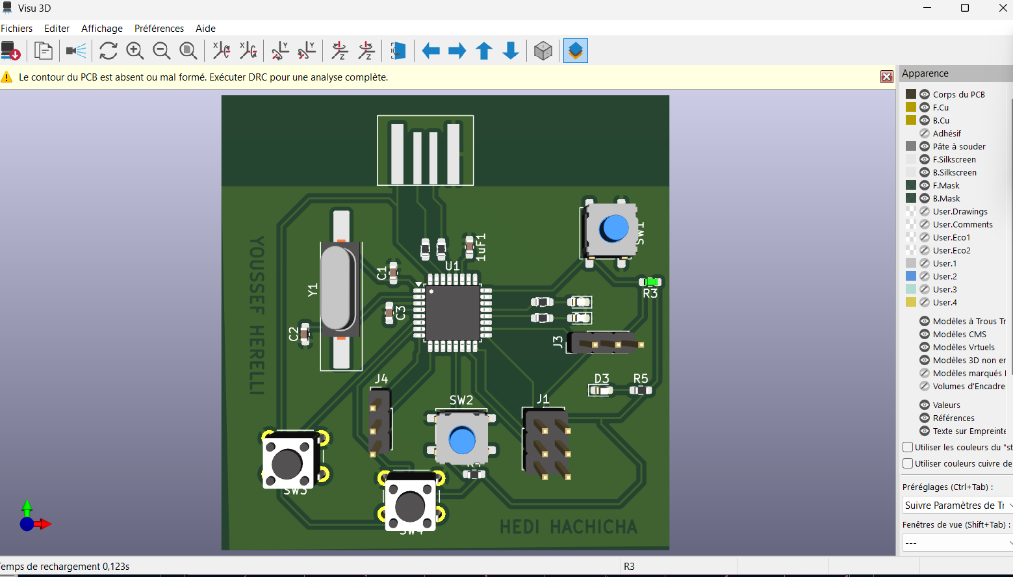Viewport: 1013px width, 577px height.
Task: Open the Affichage menu
Action: tap(102, 29)
